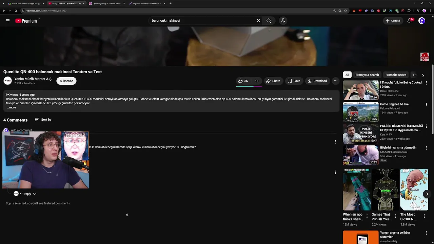The width and height of the screenshot is (434, 244).
Task: Click Abone Ol subscribe watermark on video
Action: (425, 57)
